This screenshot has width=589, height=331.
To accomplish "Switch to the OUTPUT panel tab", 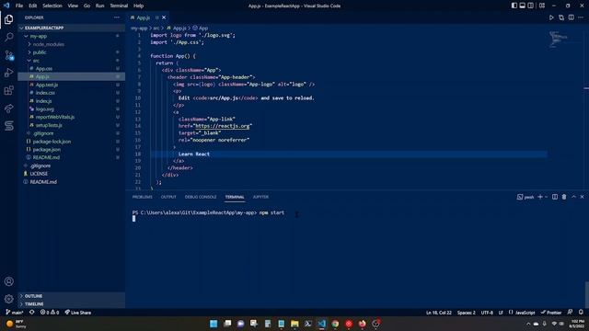I will point(168,197).
